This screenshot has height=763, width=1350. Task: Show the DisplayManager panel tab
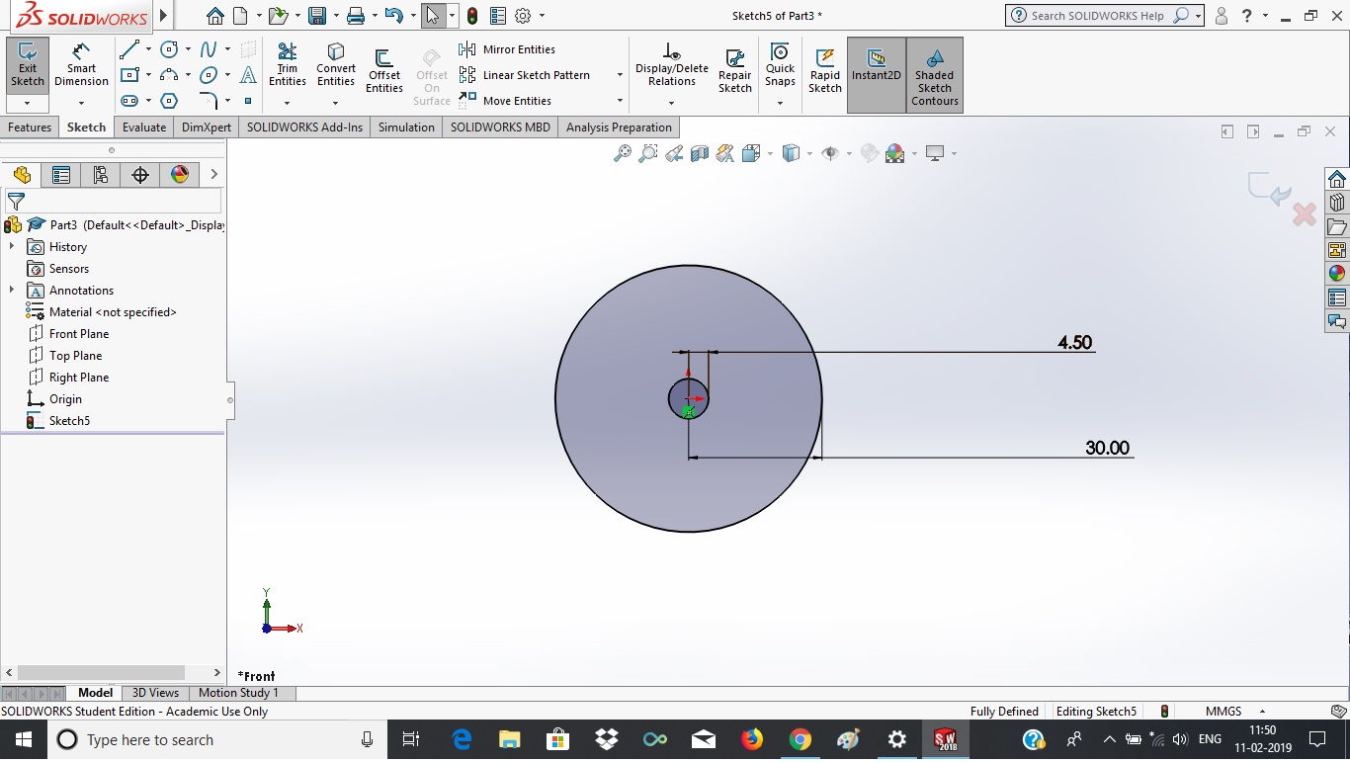[180, 175]
